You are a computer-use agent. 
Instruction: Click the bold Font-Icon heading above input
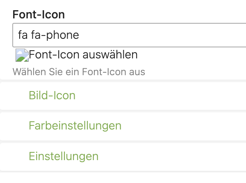39,15
